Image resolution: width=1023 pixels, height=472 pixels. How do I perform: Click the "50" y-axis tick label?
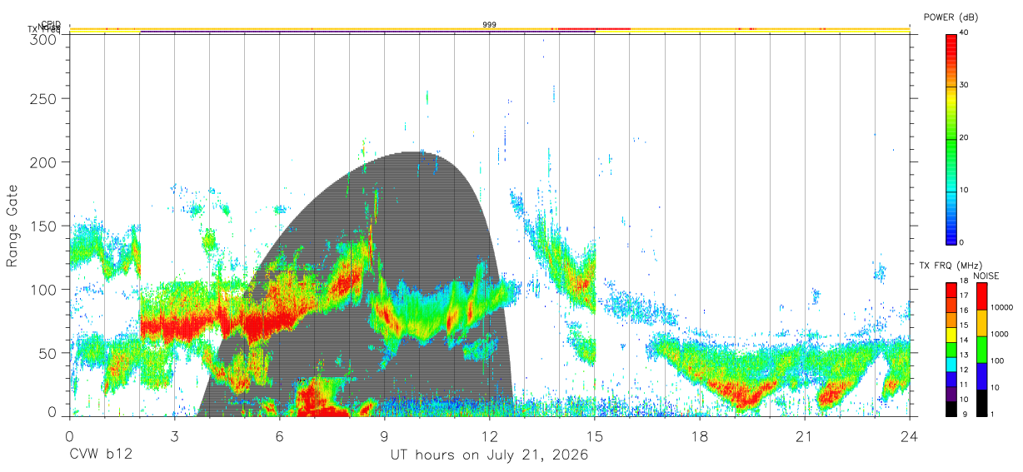click(48, 353)
